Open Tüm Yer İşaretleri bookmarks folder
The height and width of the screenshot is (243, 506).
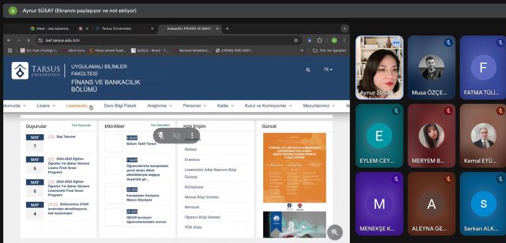point(330,51)
